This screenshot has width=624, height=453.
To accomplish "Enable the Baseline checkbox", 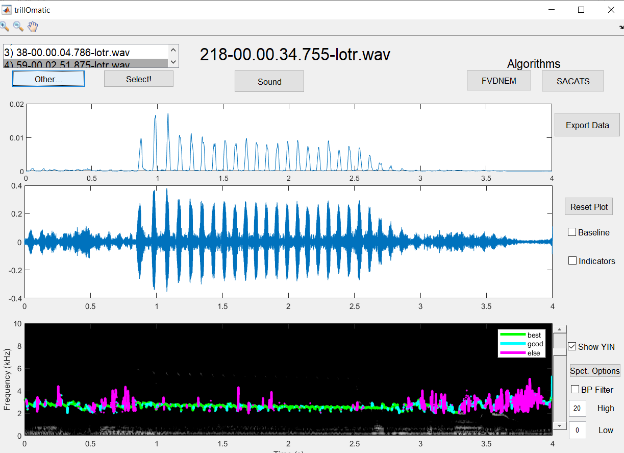I will [x=571, y=231].
